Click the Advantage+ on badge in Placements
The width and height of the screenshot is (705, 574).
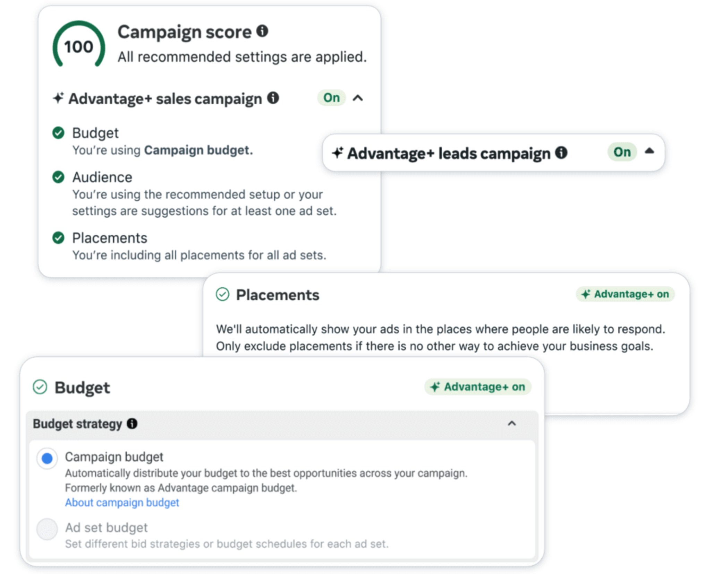(625, 294)
